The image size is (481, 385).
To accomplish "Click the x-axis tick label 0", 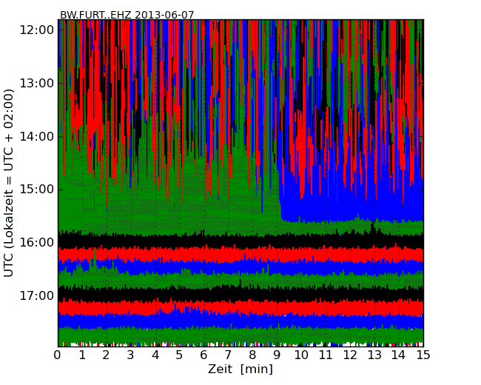I will tap(58, 355).
